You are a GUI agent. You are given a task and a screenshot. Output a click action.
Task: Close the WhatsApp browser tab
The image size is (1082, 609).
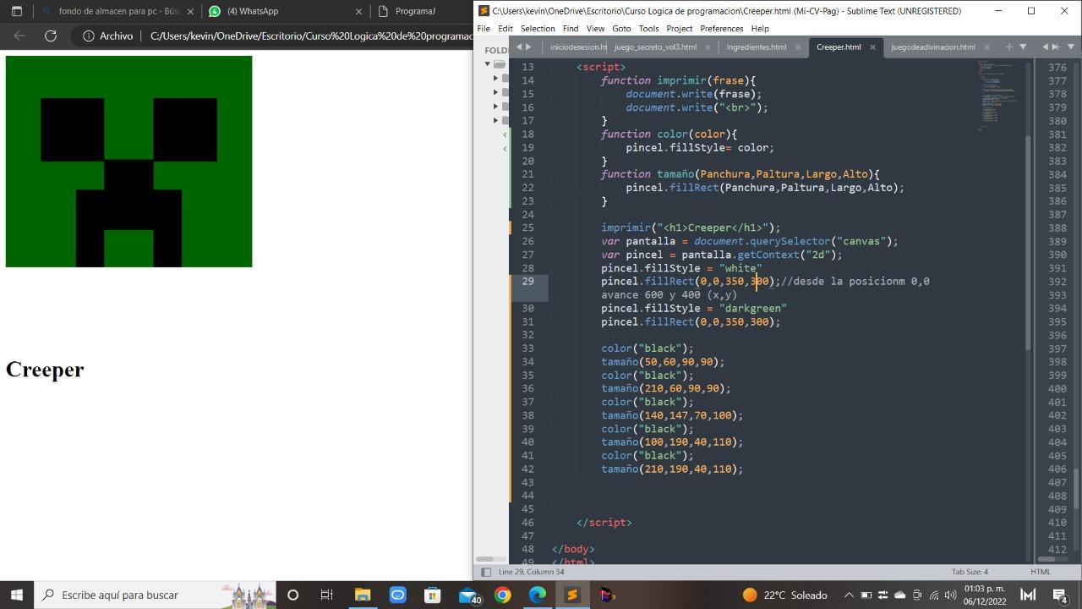(x=359, y=12)
